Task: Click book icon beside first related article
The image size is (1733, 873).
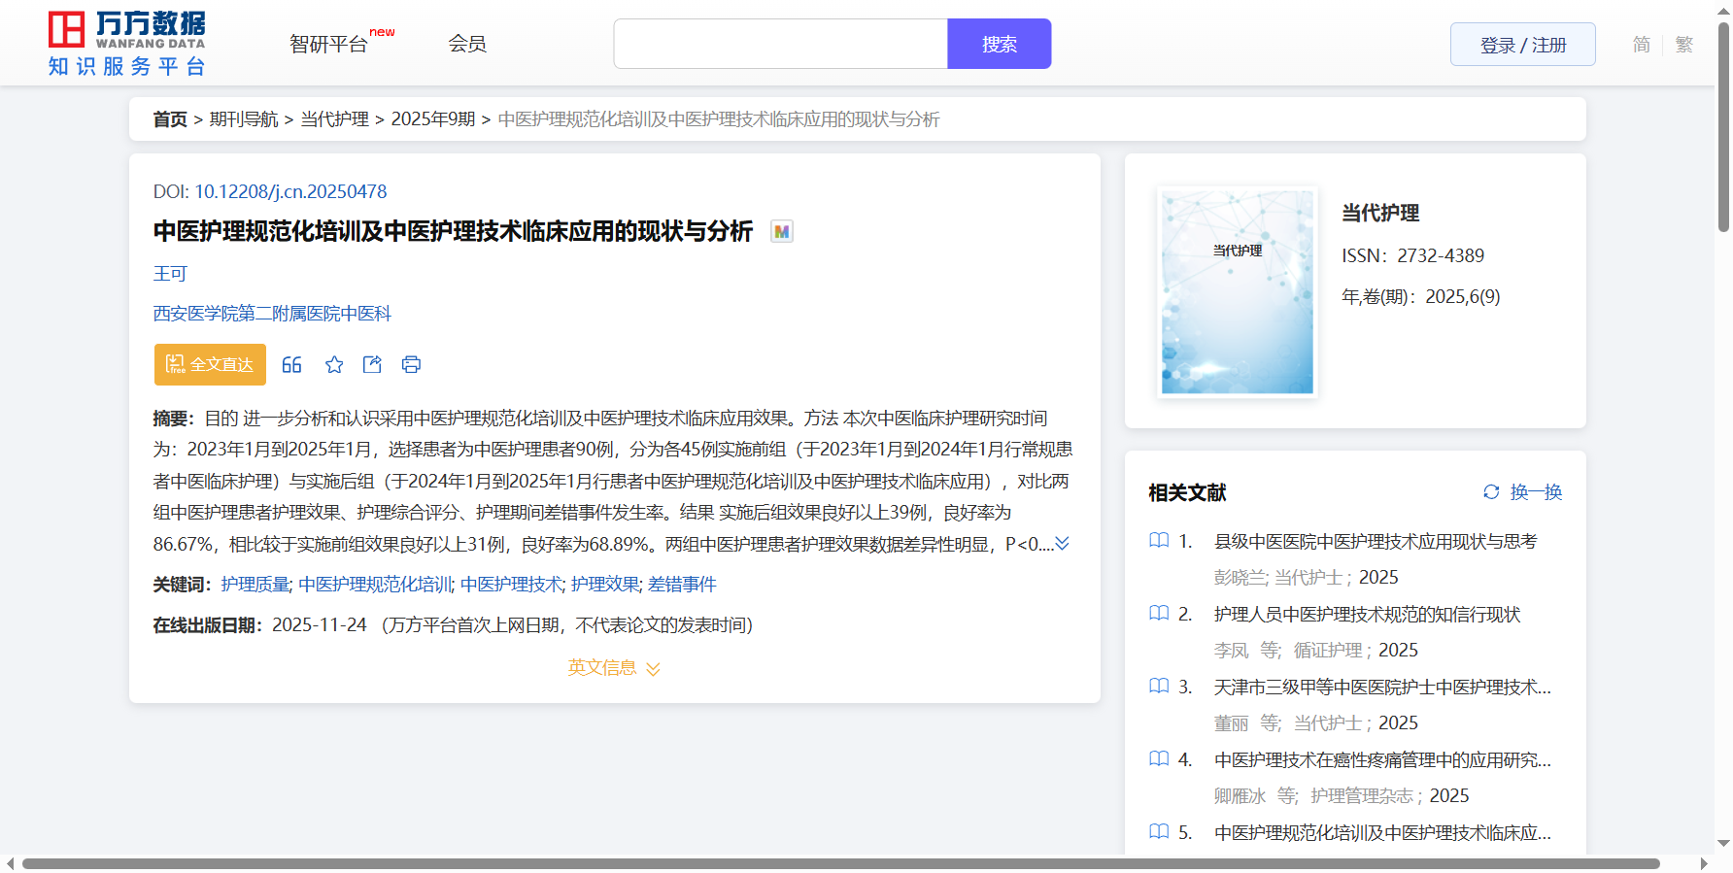Action: [x=1159, y=541]
